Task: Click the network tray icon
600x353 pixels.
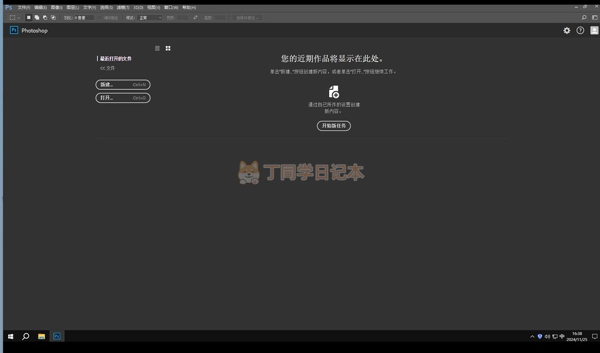Action: pyautogui.click(x=555, y=337)
